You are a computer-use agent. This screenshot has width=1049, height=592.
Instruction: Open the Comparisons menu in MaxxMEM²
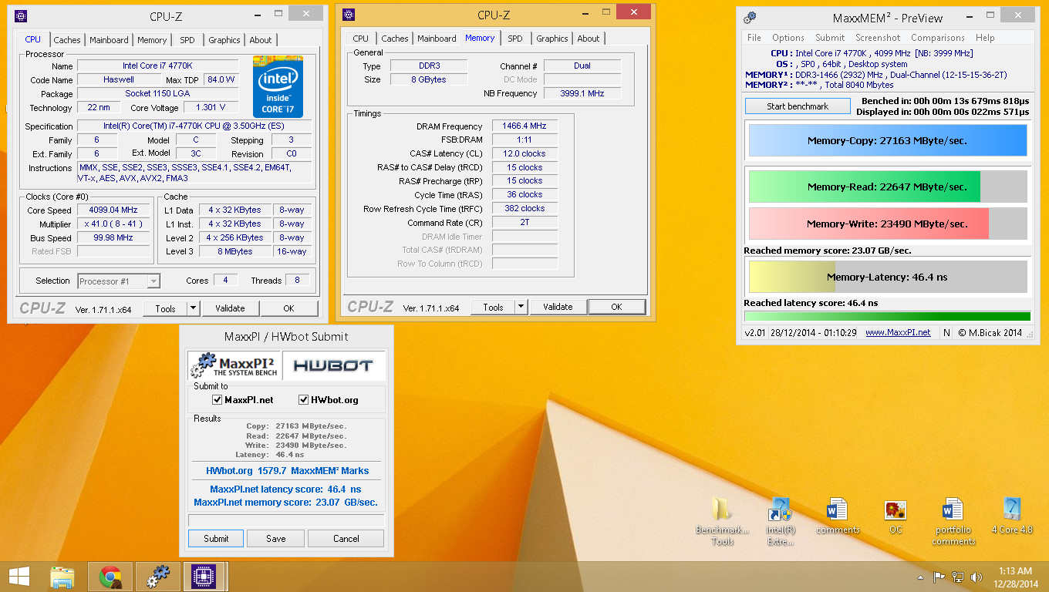tap(938, 38)
